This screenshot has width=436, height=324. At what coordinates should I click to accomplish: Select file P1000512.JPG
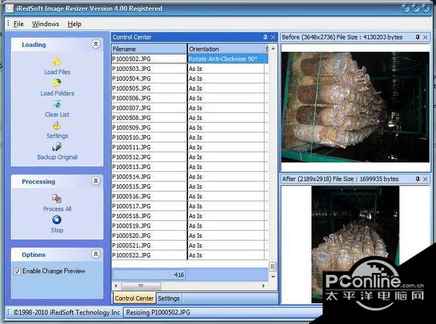point(149,157)
